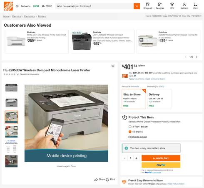Decrease quantity with minus button
The image size is (204, 188).
(124, 158)
